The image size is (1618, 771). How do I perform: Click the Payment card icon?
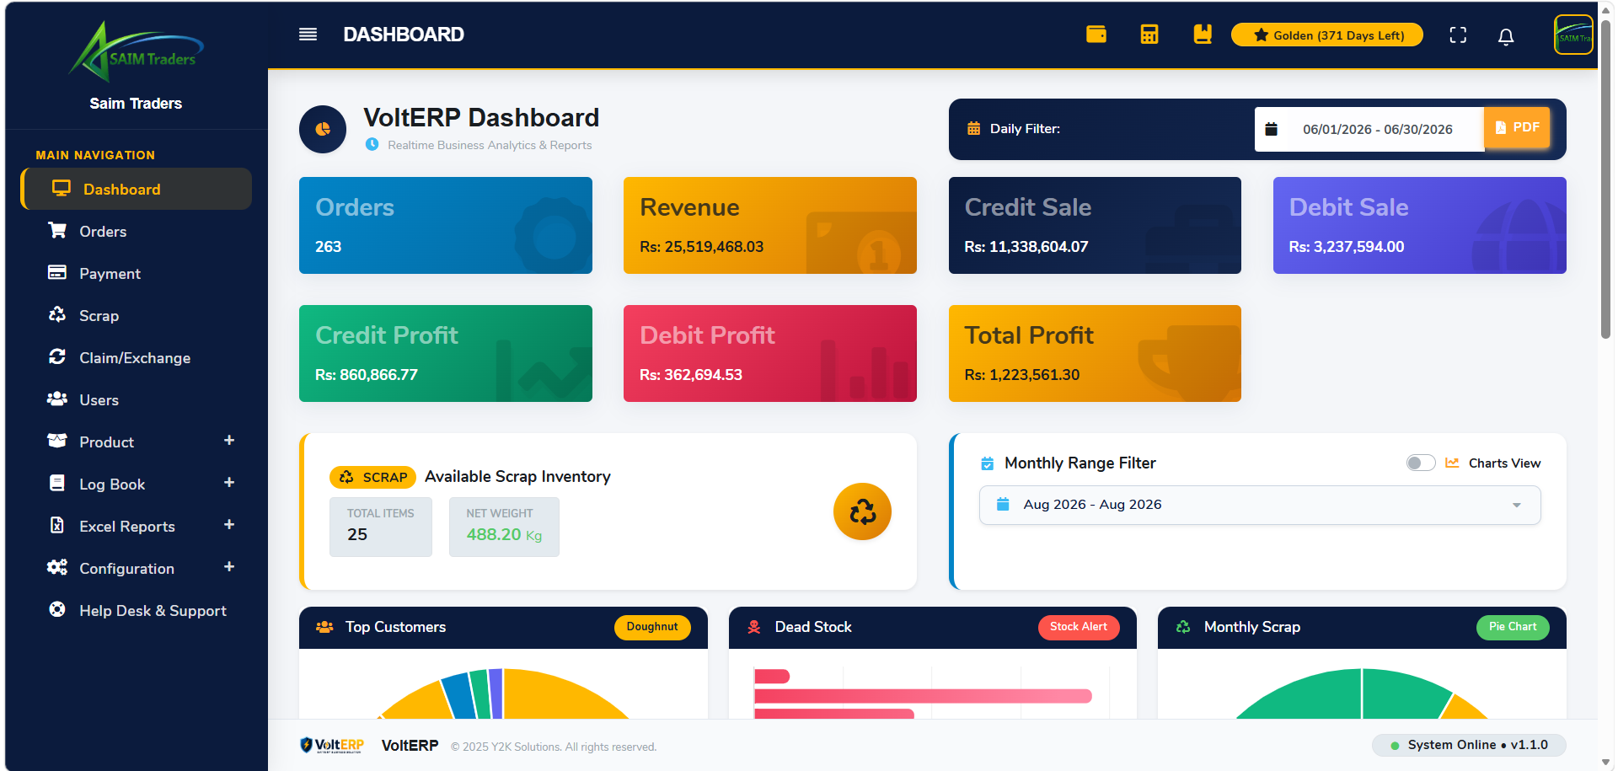pos(57,272)
